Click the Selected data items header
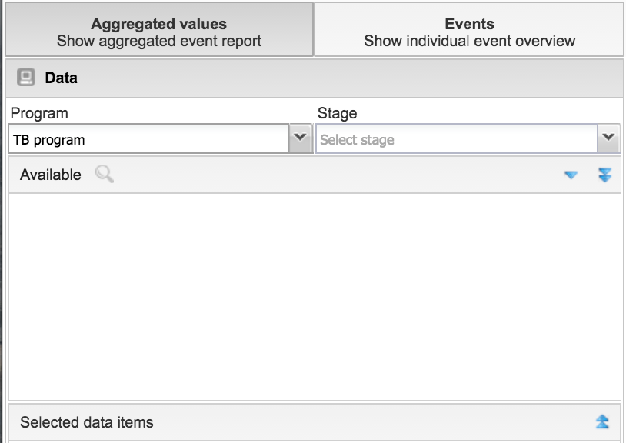This screenshot has height=443, width=626. (x=87, y=422)
